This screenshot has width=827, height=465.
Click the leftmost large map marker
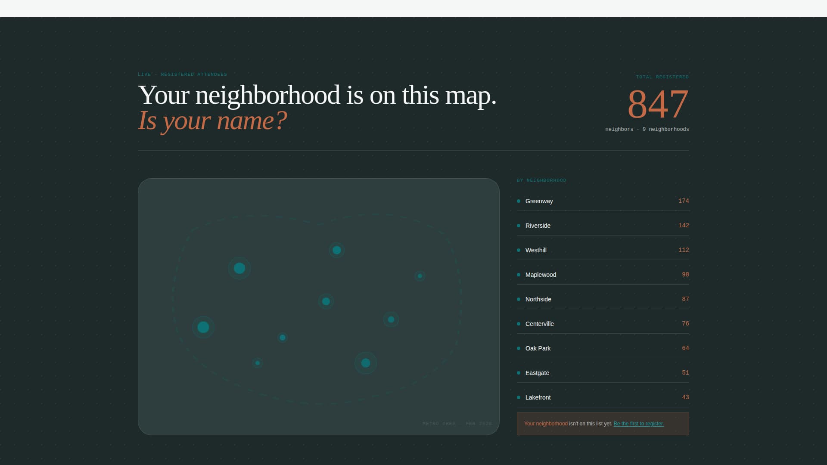(203, 327)
